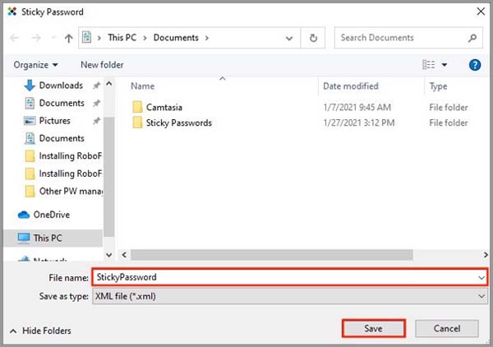The image size is (493, 347).
Task: Open the Save as type dropdown
Action: [x=289, y=296]
